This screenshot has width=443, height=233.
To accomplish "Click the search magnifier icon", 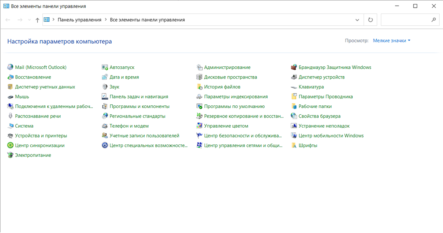I will point(434,20).
